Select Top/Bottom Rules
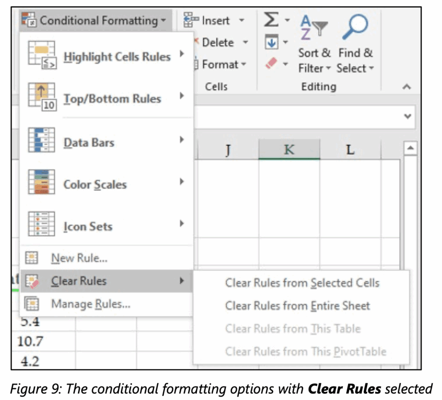The image size is (442, 400). click(x=108, y=99)
